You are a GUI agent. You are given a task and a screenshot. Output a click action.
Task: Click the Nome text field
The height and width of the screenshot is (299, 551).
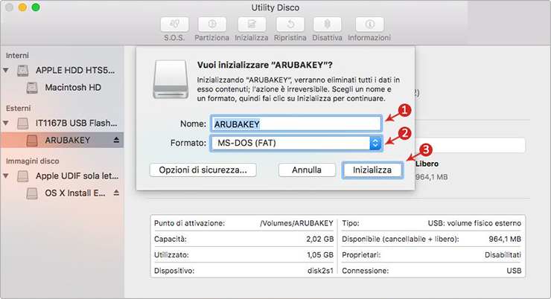[296, 124]
